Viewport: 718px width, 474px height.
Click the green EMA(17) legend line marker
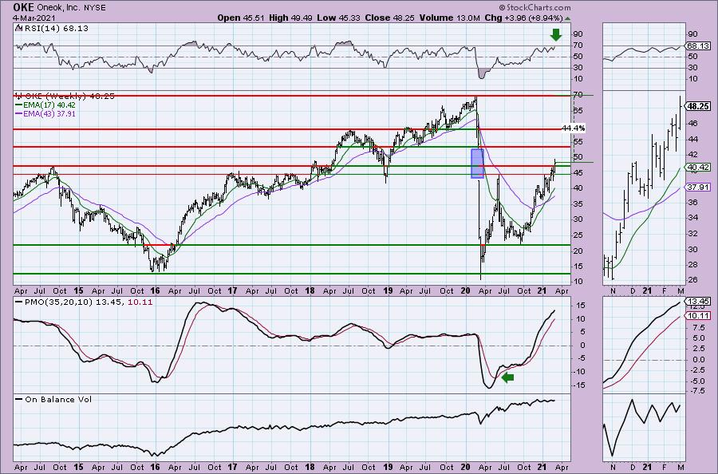(x=19, y=105)
